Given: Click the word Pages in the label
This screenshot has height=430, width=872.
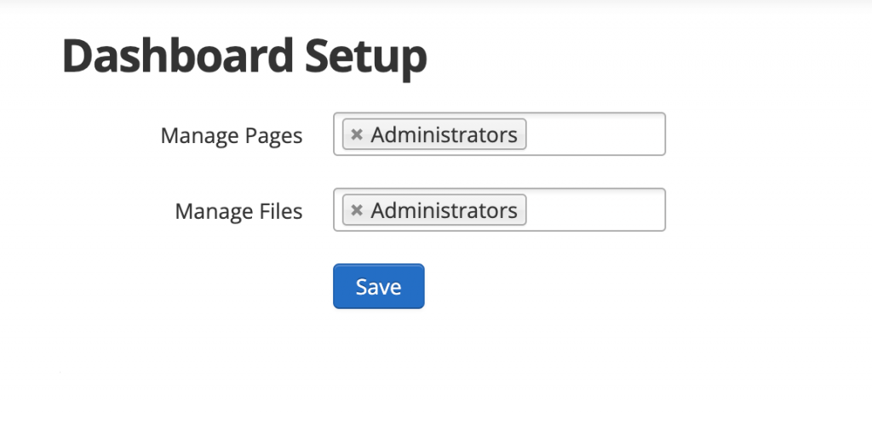Looking at the screenshot, I should tap(272, 135).
